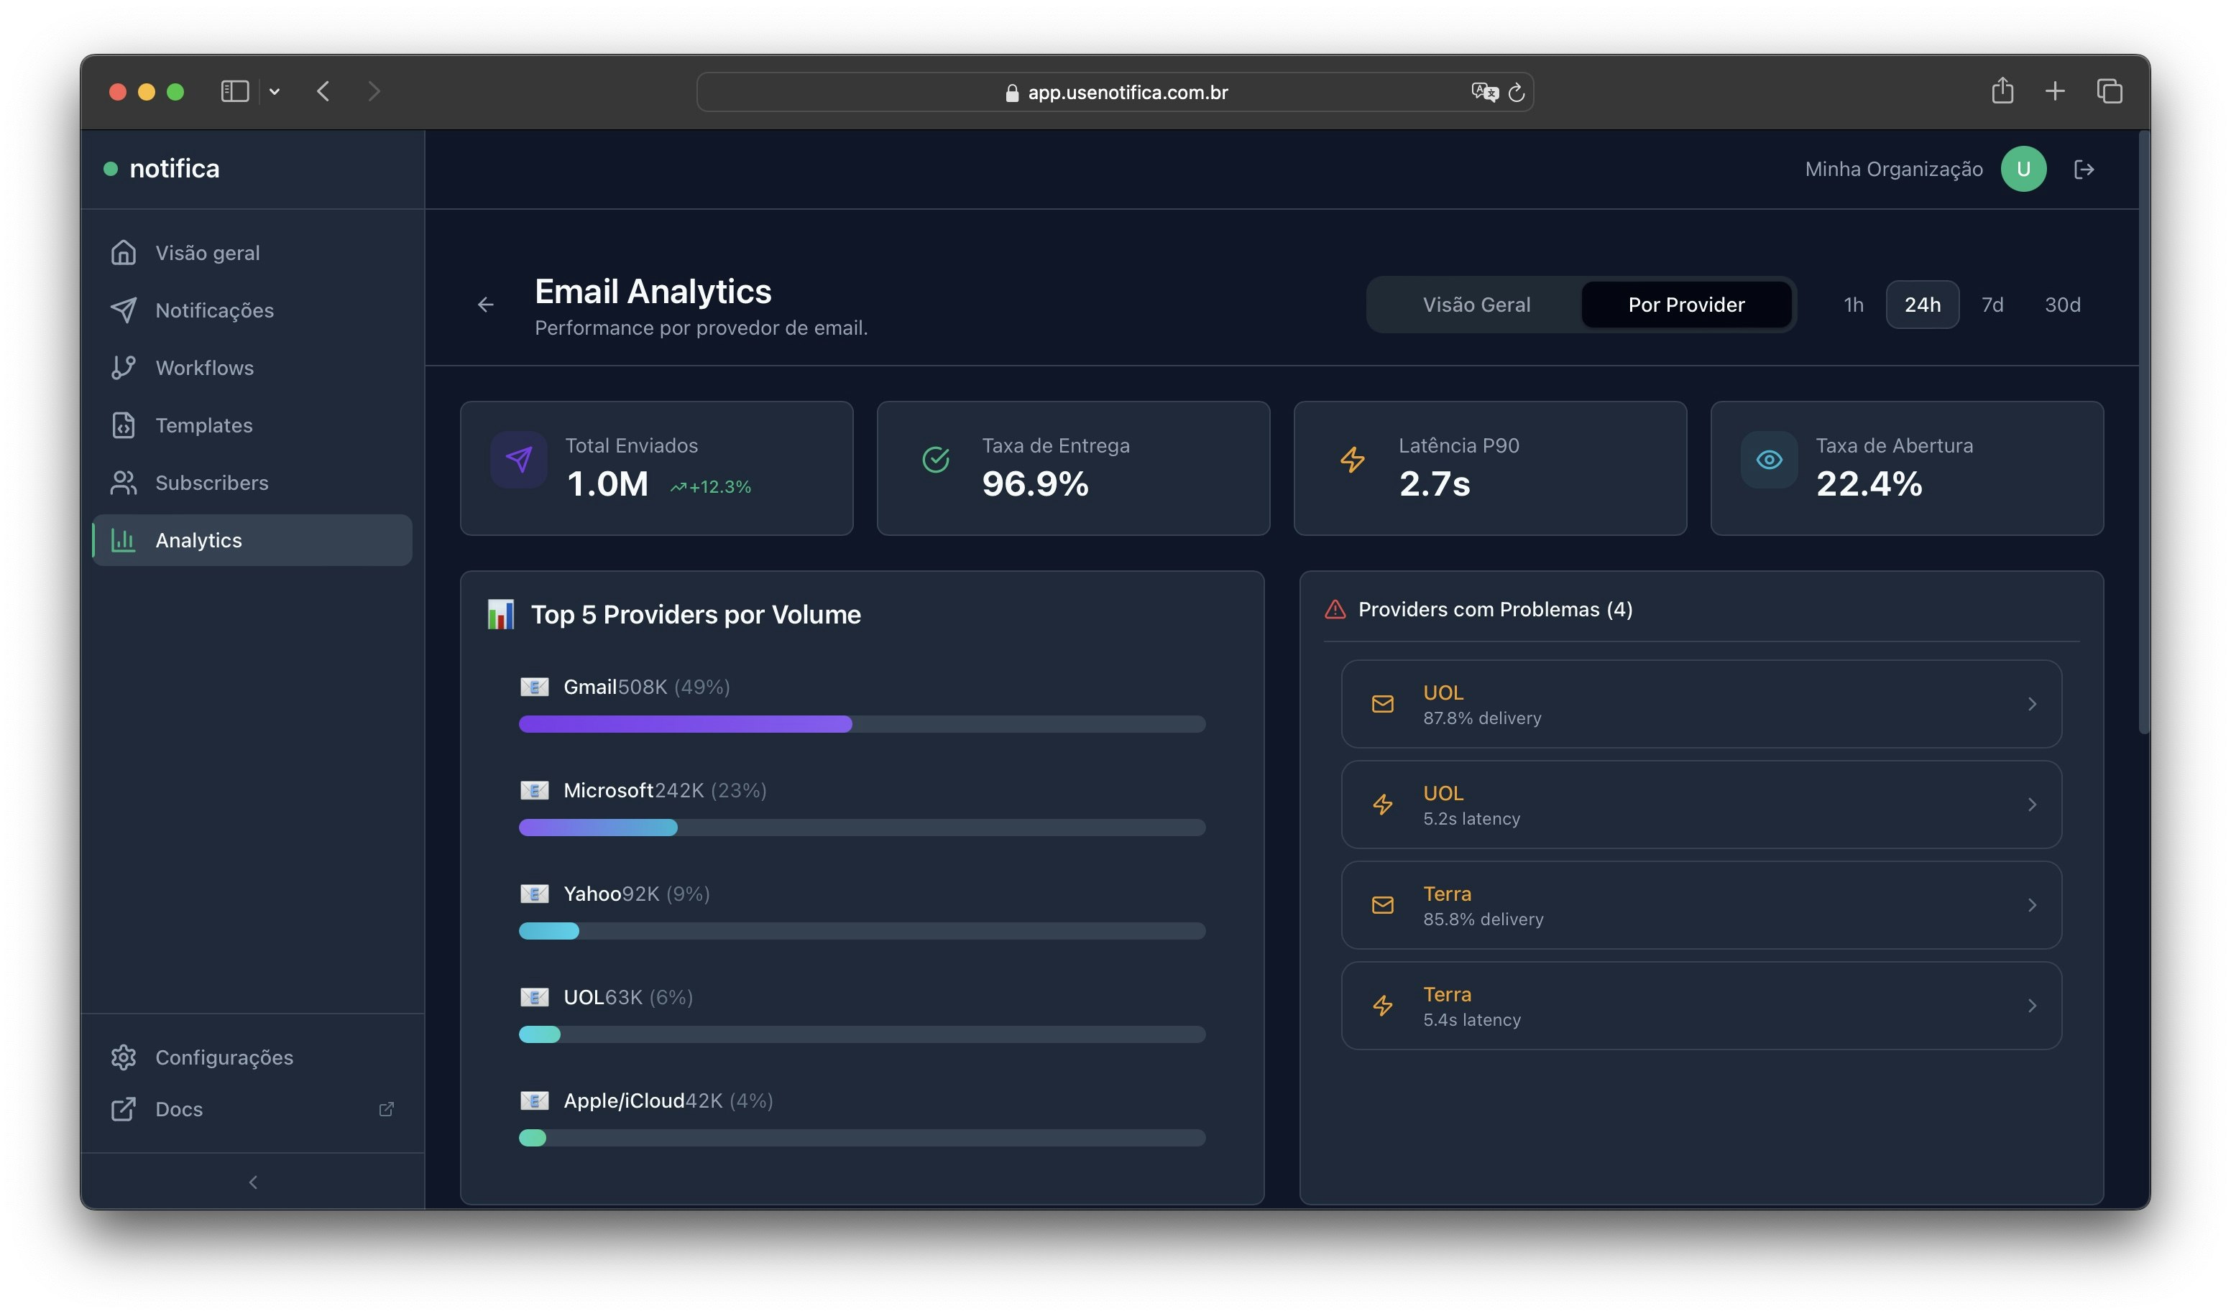Open the Subscribers people icon
The image size is (2231, 1316).
point(124,483)
